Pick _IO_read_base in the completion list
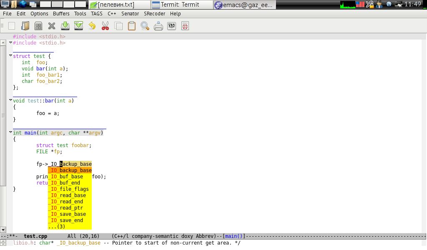This screenshot has height=250, width=427. [70, 195]
